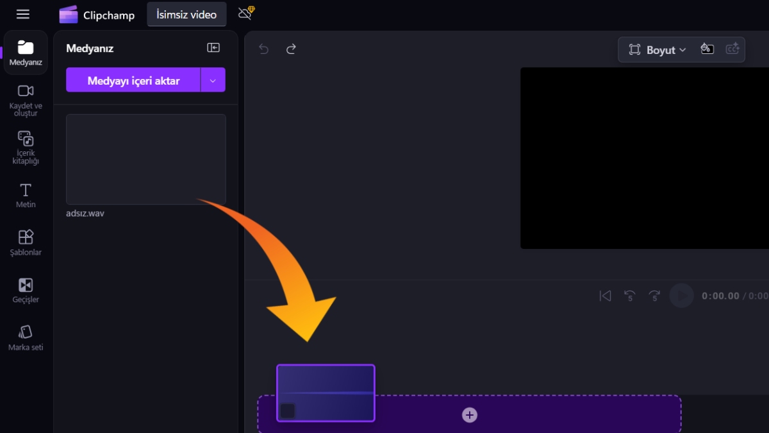Screen dimensions: 769x433
Task: Select the adsız.wav media thumbnail
Action: pyautogui.click(x=146, y=159)
